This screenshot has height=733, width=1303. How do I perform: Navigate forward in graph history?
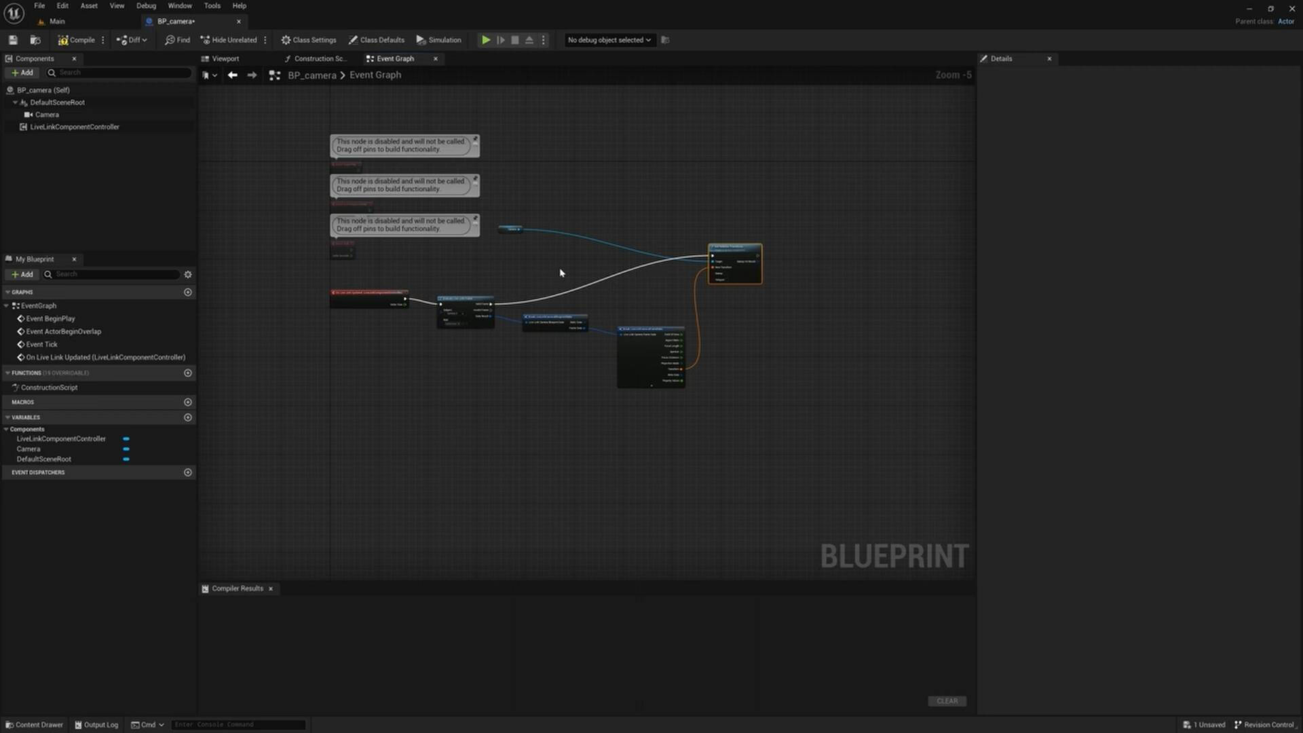252,75
